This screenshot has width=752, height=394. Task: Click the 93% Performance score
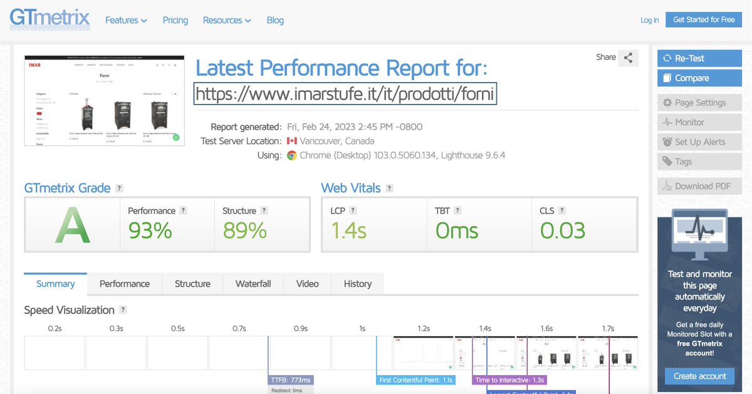[x=150, y=231]
